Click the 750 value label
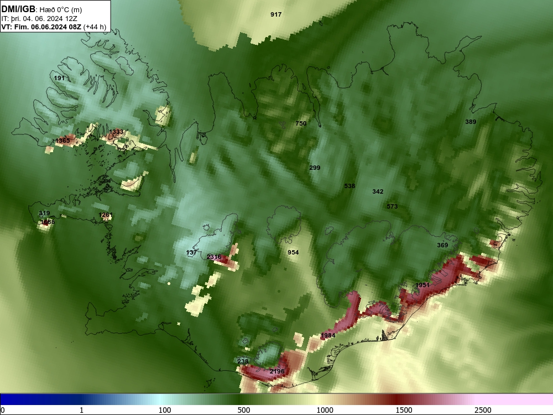Viewport: 553px width, 415px height. point(301,123)
